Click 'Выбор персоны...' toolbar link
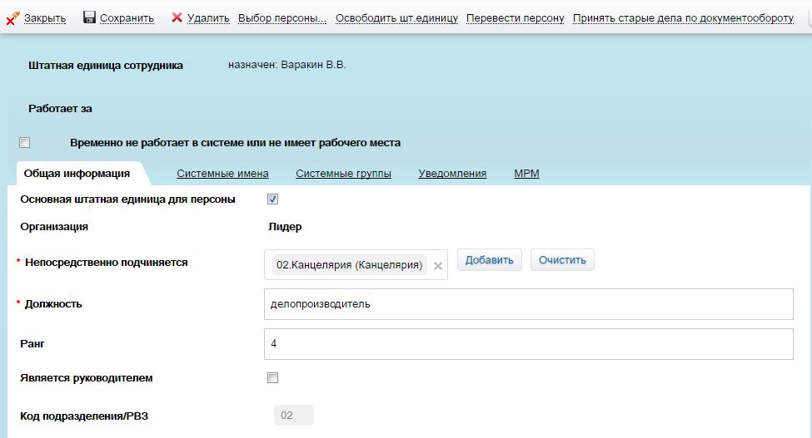812x438 pixels. (x=282, y=18)
